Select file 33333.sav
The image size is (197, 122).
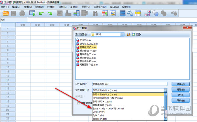(83, 40)
